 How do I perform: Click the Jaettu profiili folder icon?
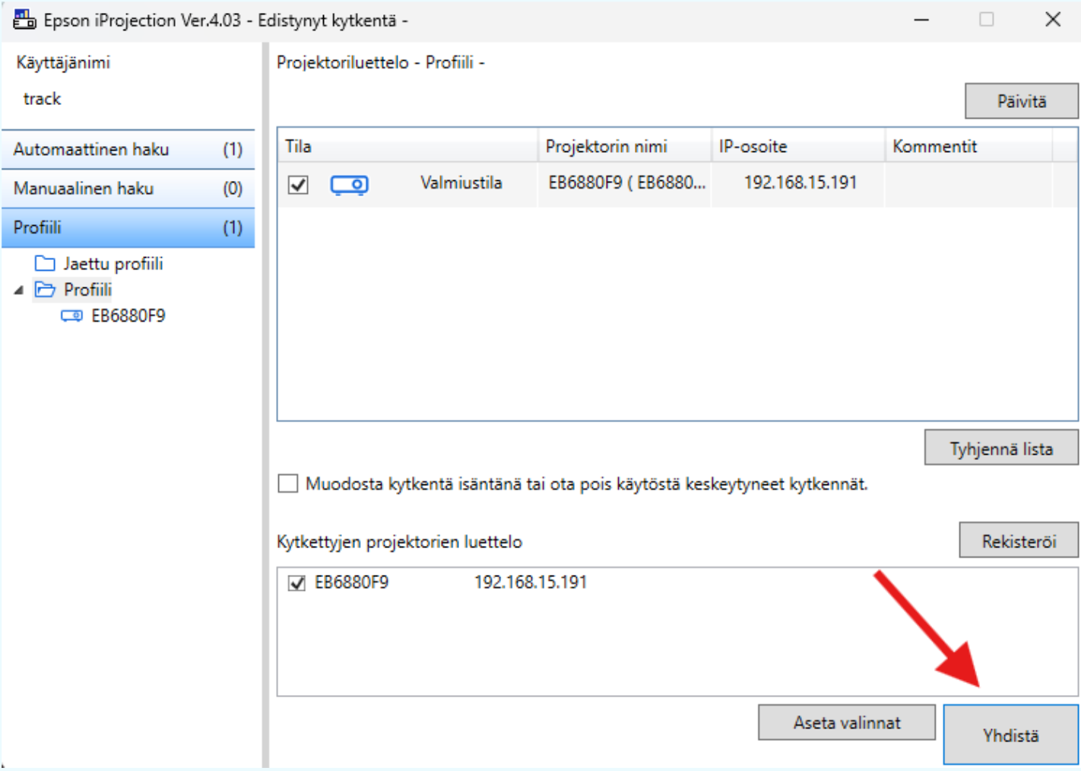tap(45, 264)
